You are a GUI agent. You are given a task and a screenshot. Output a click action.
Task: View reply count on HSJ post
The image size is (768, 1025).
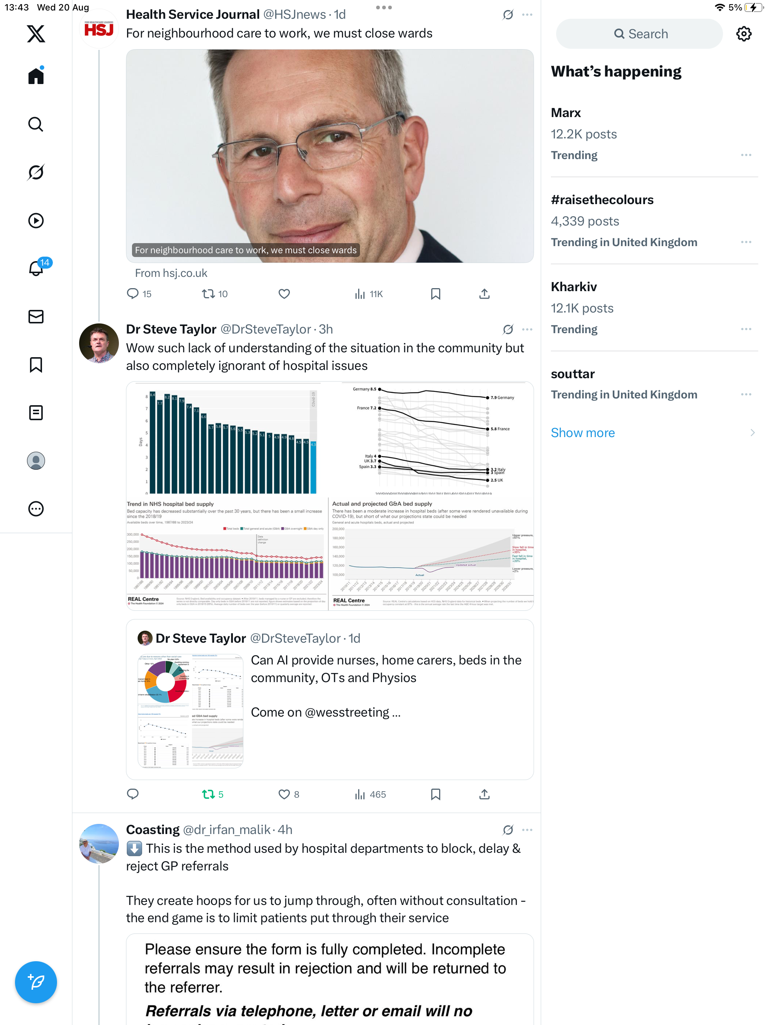click(x=139, y=294)
